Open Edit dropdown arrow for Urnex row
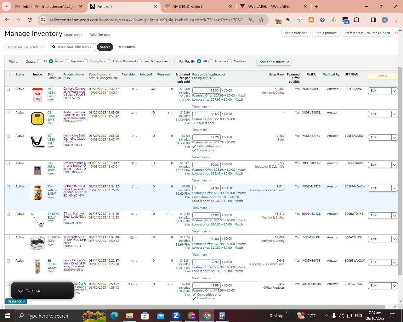The width and height of the screenshot is (403, 322). tap(394, 165)
